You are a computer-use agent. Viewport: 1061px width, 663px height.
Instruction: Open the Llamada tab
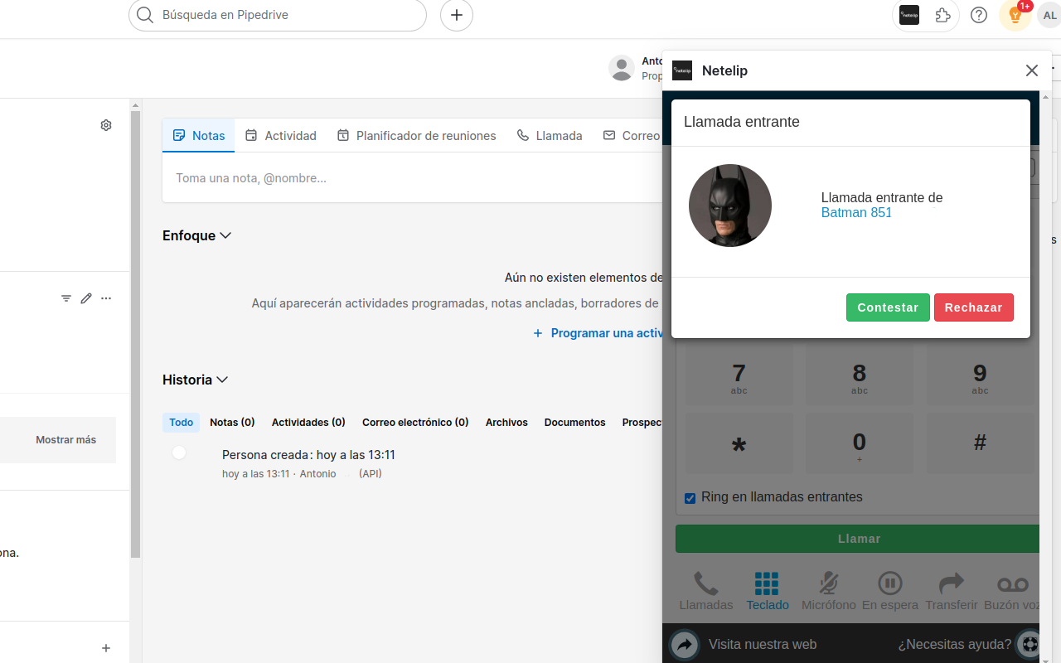point(550,135)
